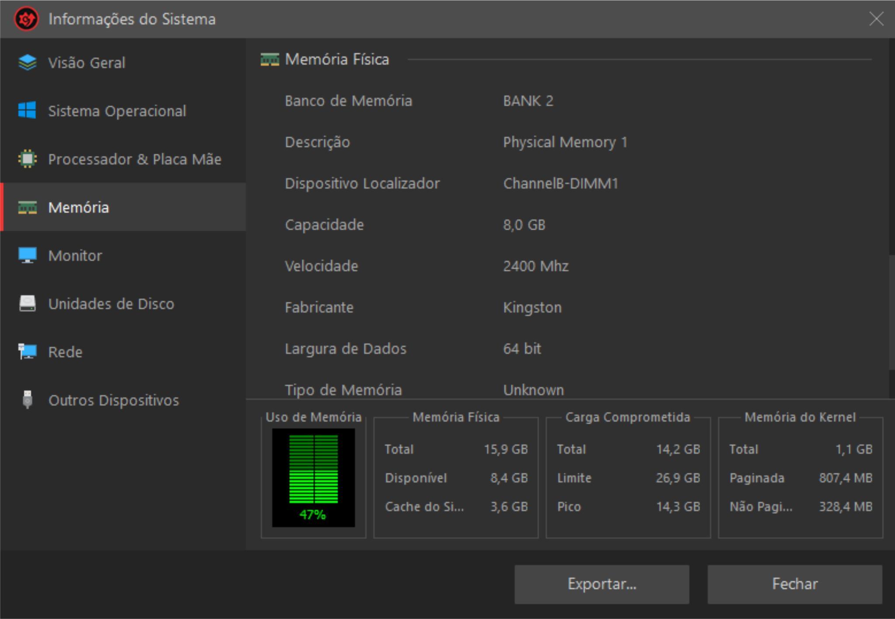Click the 14,3 GB Pico value
The width and height of the screenshot is (895, 619).
coord(678,507)
